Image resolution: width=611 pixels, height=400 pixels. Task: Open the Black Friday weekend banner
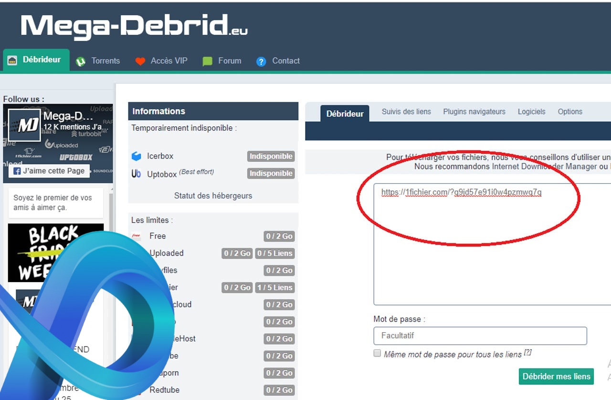(56, 253)
